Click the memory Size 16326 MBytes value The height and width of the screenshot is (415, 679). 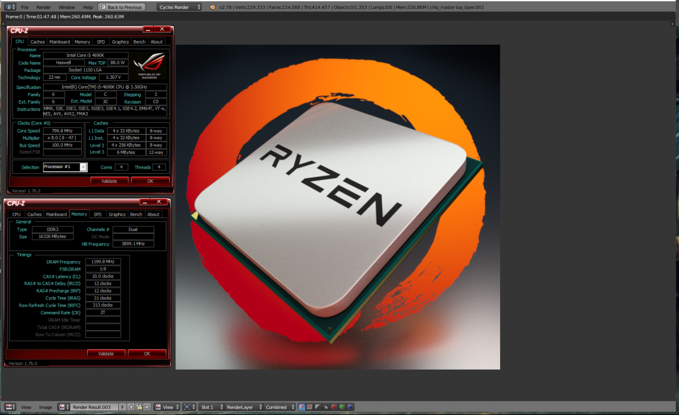coord(53,236)
